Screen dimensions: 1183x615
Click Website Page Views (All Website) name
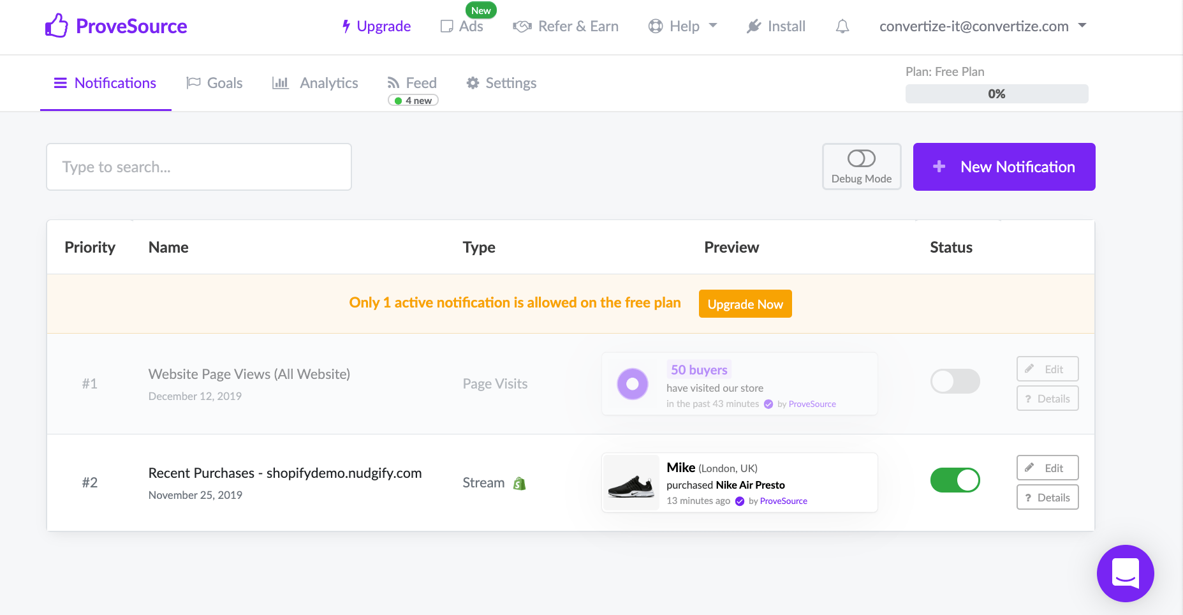(x=249, y=374)
